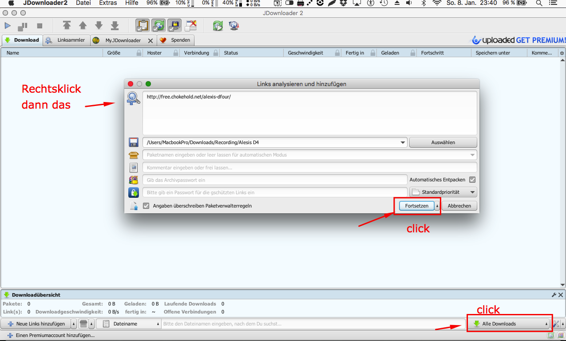The width and height of the screenshot is (566, 341).
Task: Move the selected entry one position up
Action: (x=83, y=26)
